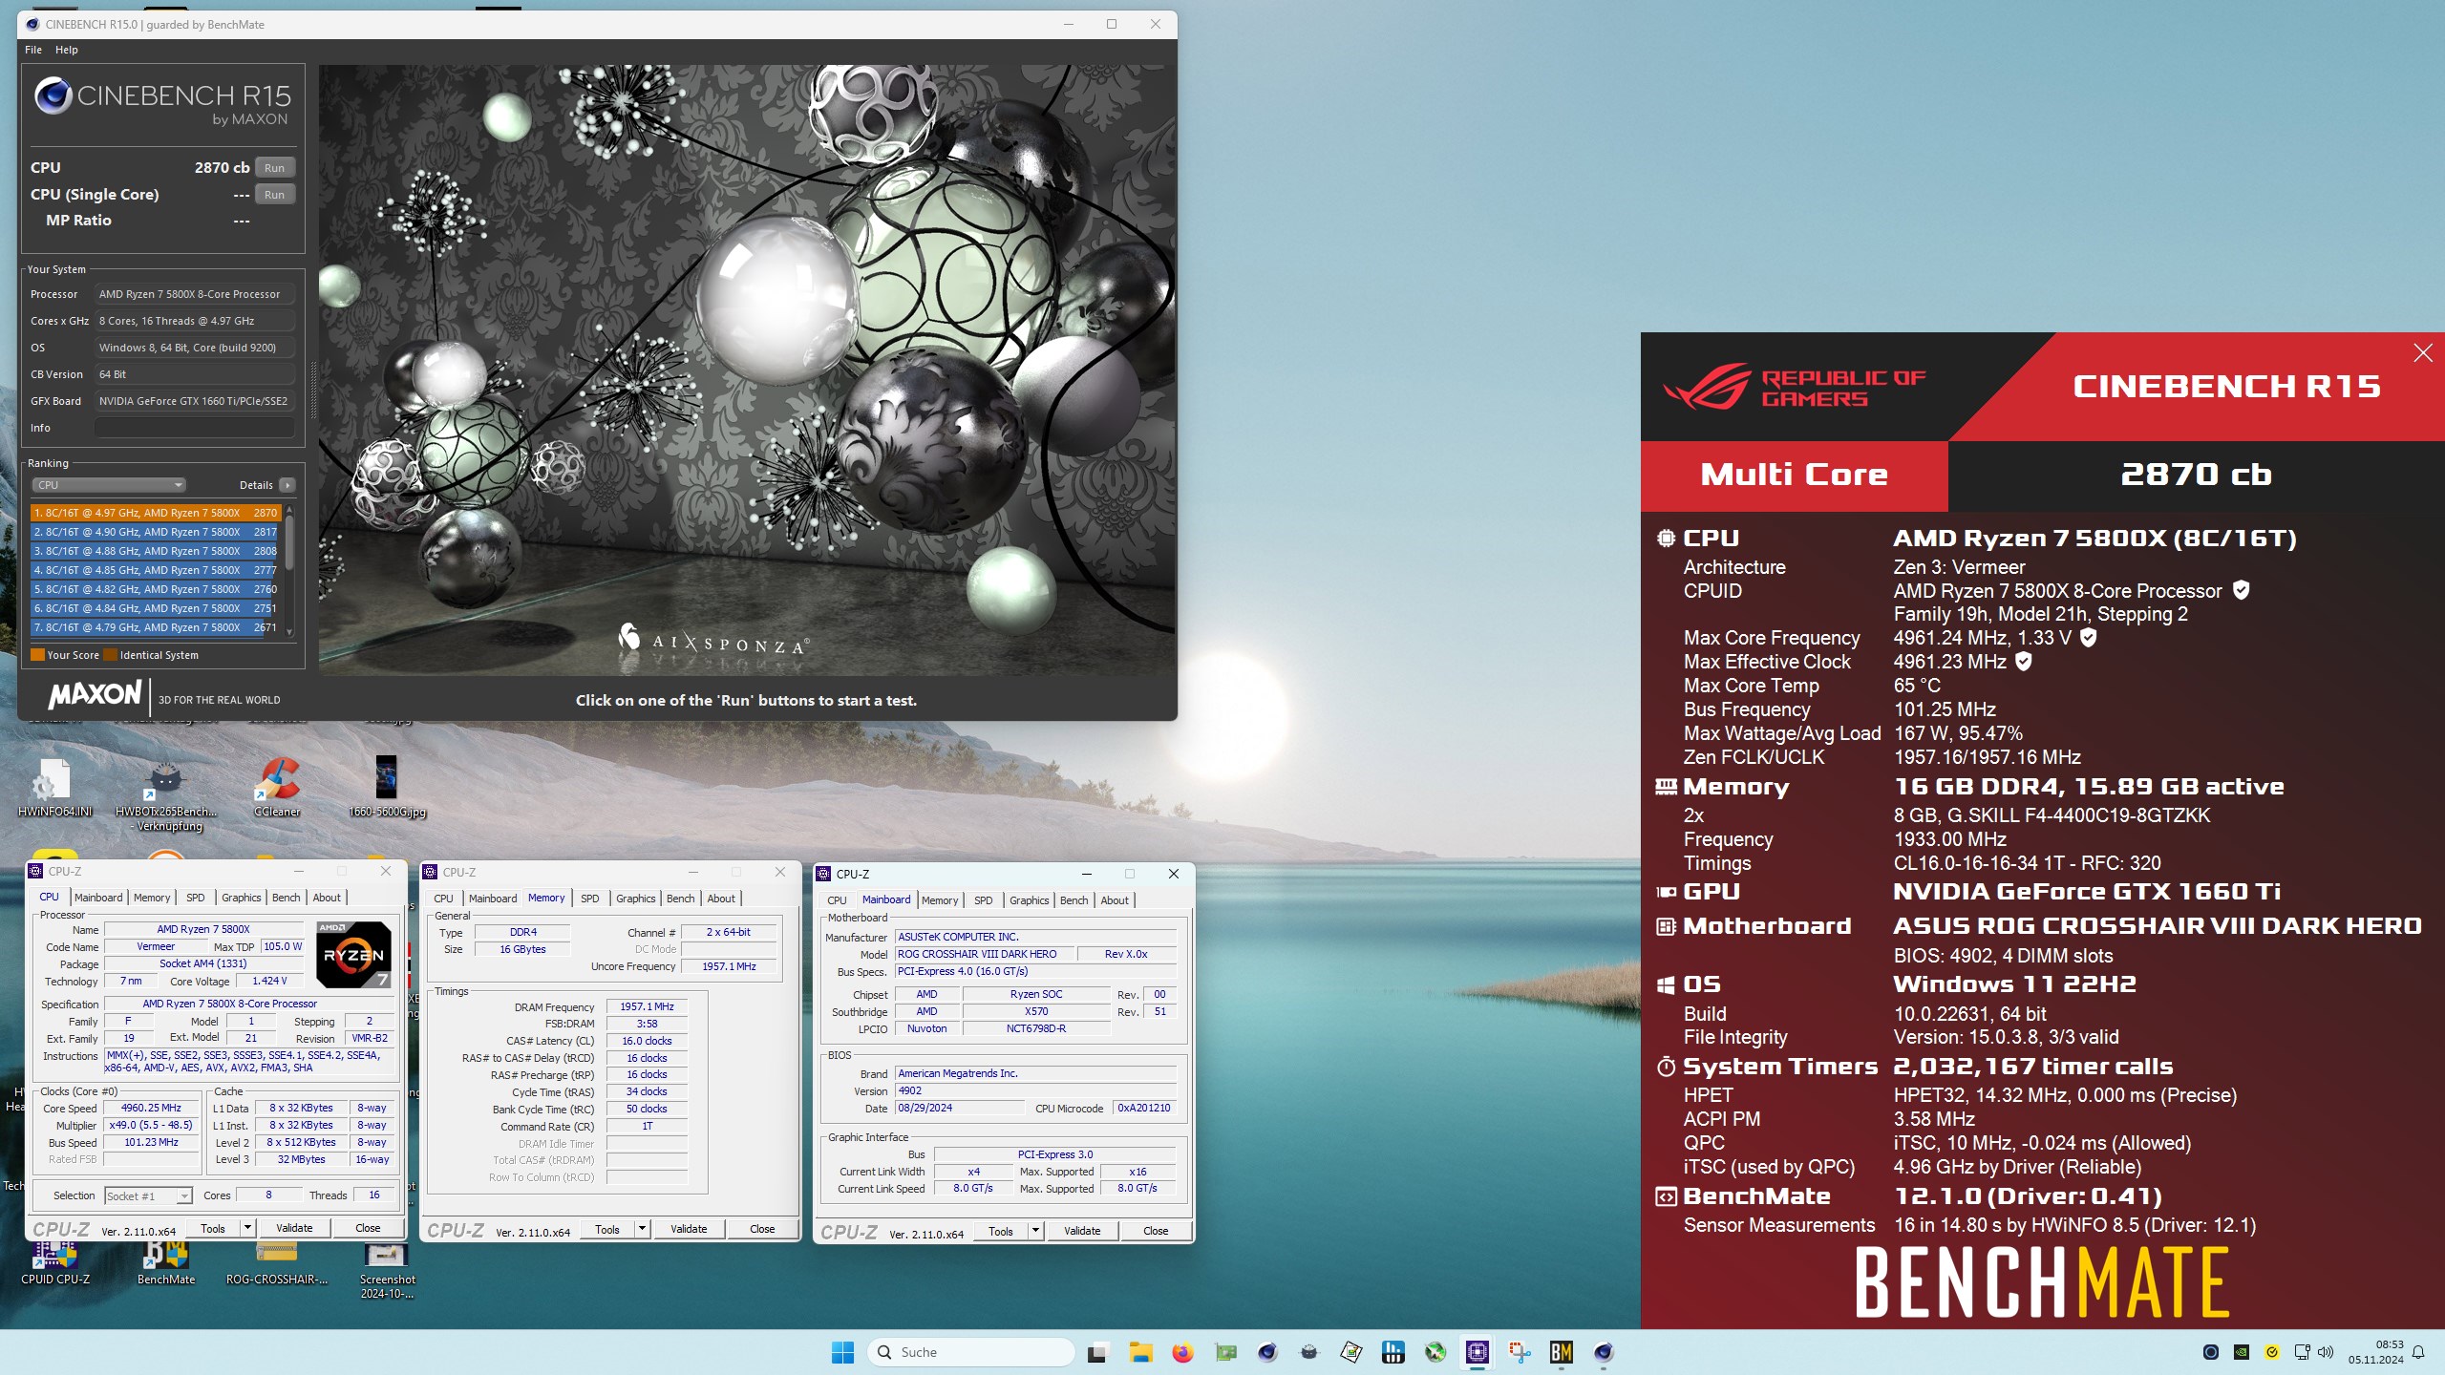This screenshot has width=2445, height=1375.
Task: Run the CPU (Single Core) test
Action: click(x=275, y=195)
